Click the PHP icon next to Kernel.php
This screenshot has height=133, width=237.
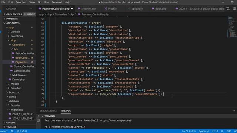coord(10,79)
